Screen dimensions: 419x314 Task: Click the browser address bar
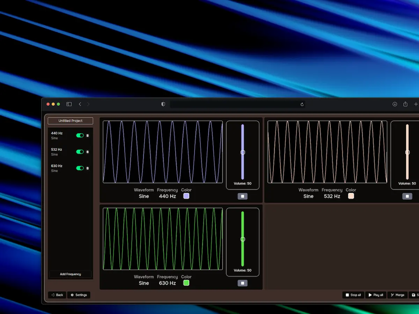coord(237,104)
